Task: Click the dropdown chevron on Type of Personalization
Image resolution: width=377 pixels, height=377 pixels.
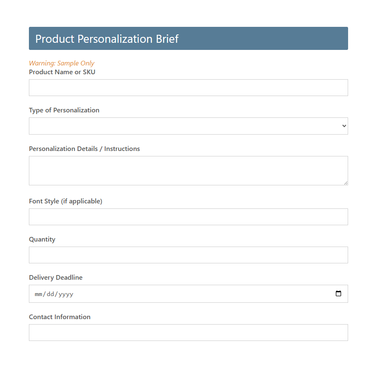Action: point(344,126)
